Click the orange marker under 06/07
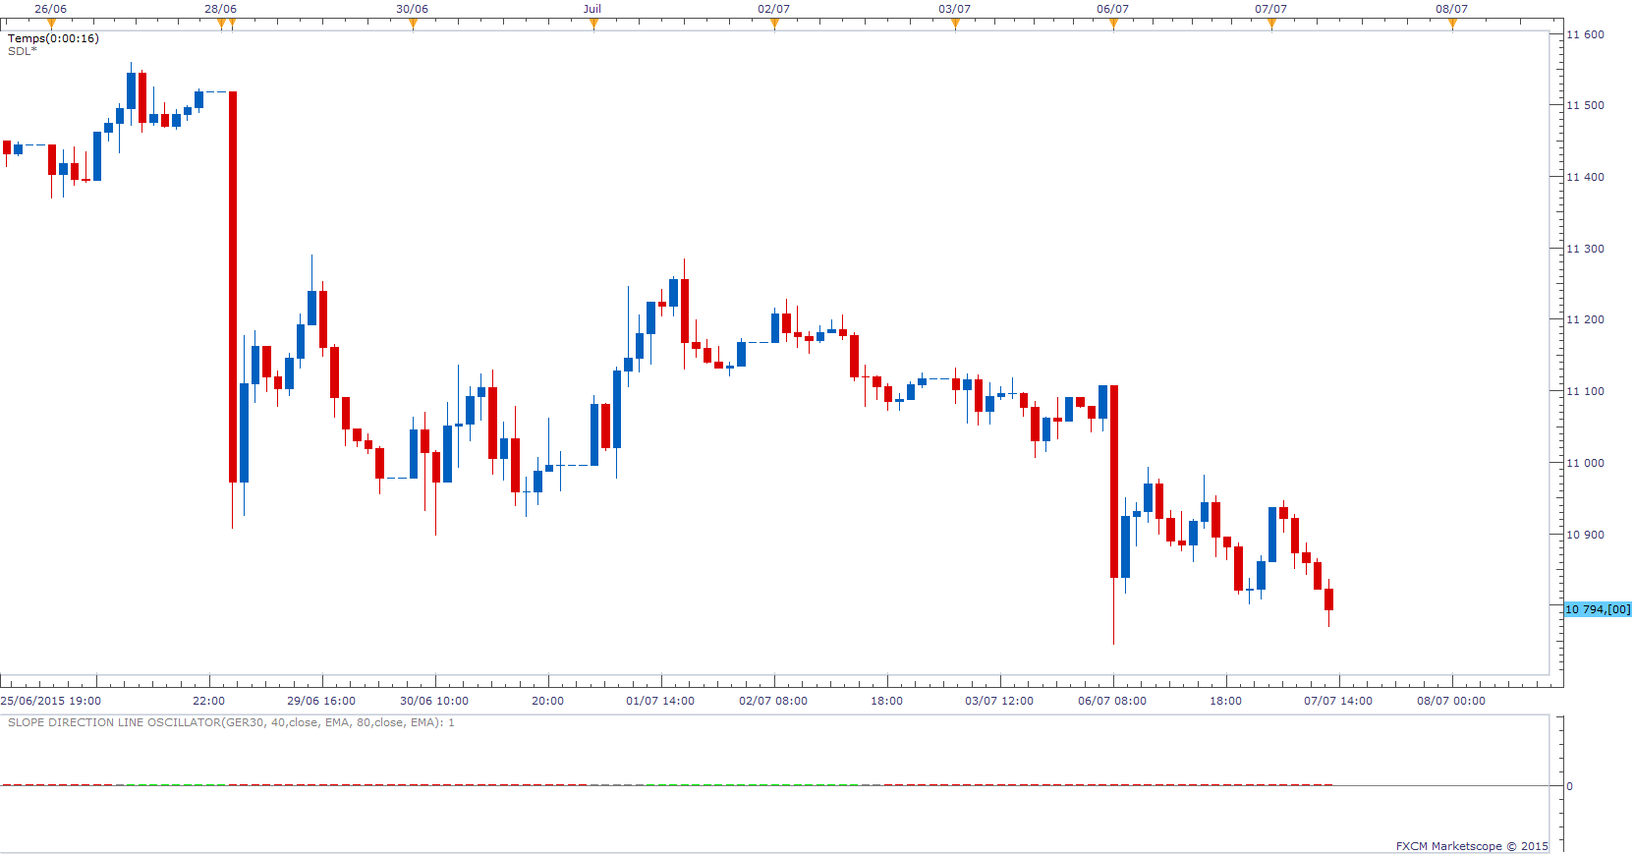Image resolution: width=1634 pixels, height=855 pixels. coord(1113,24)
